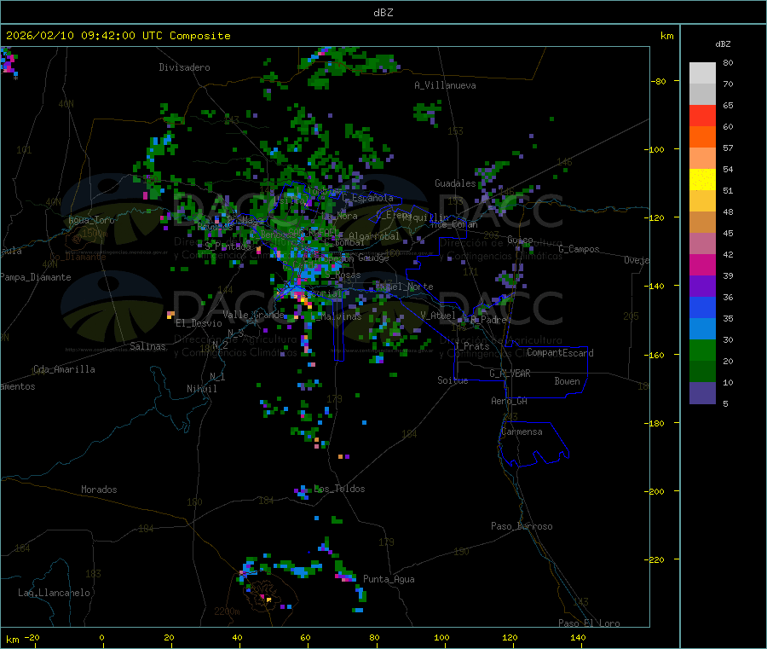Click the Aero_GA label
The width and height of the screenshot is (767, 649).
510,401
